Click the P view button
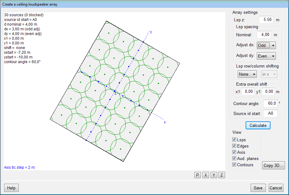 (x=197, y=175)
